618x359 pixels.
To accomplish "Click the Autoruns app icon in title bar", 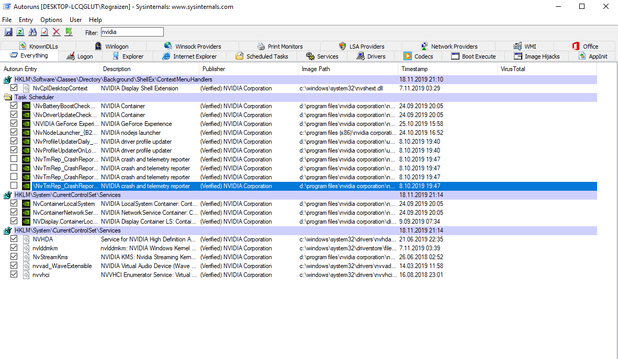I will 7,7.
